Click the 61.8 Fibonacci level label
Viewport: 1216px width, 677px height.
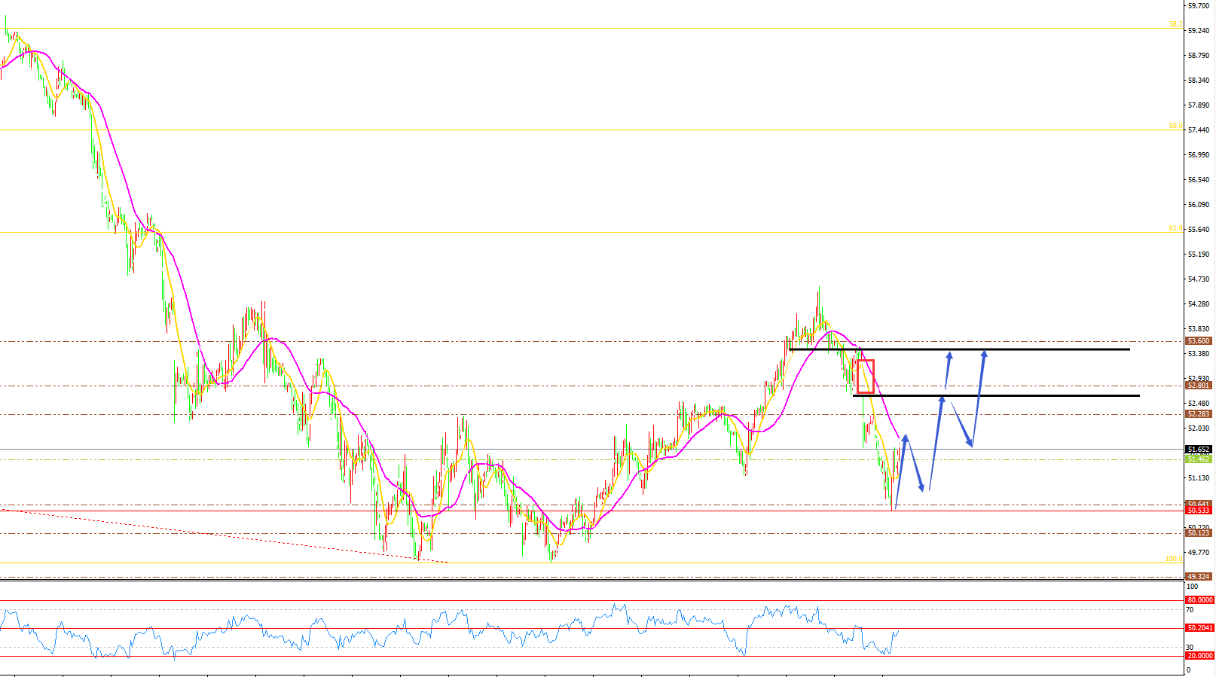coord(1175,228)
